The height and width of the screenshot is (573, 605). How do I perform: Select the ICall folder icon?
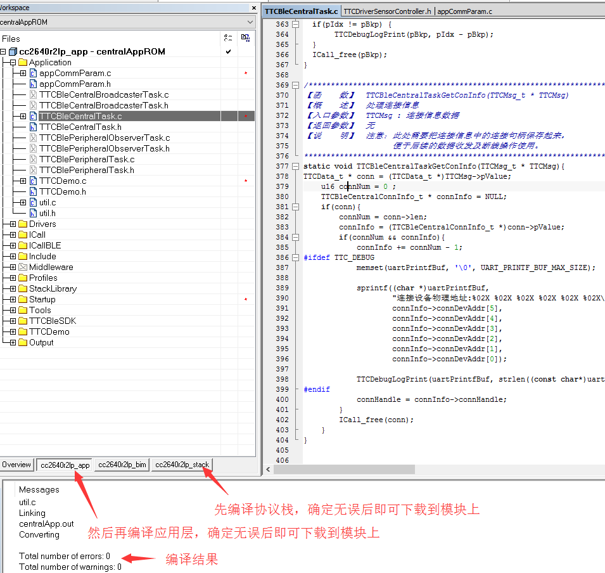[23, 235]
